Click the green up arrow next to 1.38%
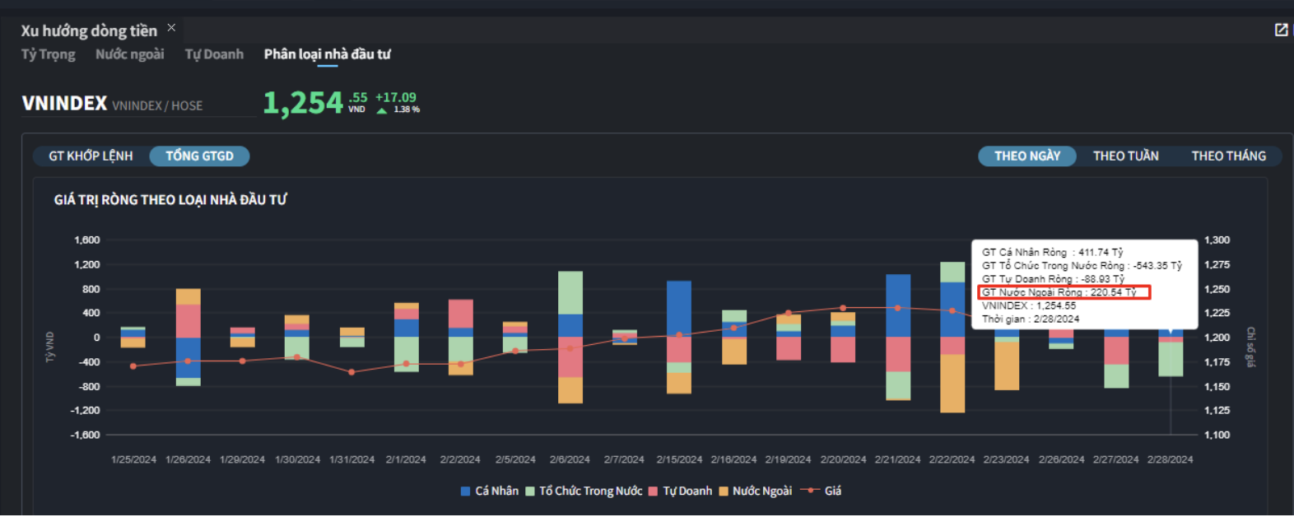This screenshot has width=1294, height=517. coord(382,110)
